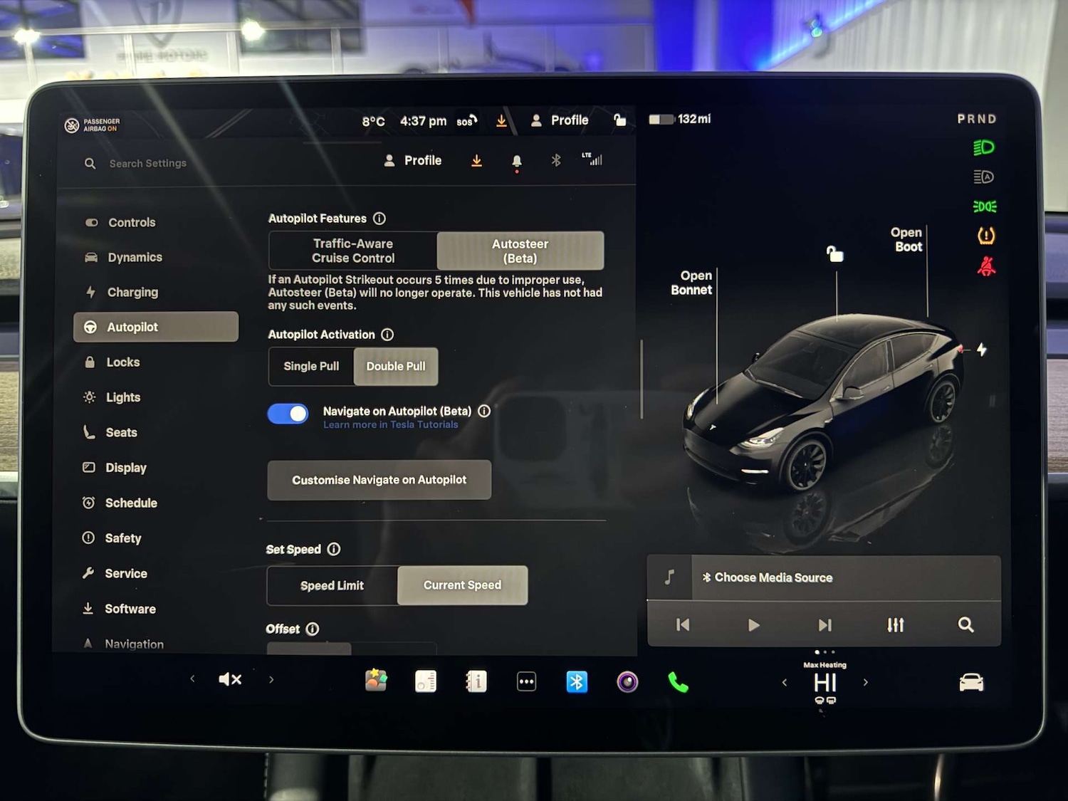Expand the temperature controls next to HI
Screen dimensions: 1068x801
(x=866, y=681)
